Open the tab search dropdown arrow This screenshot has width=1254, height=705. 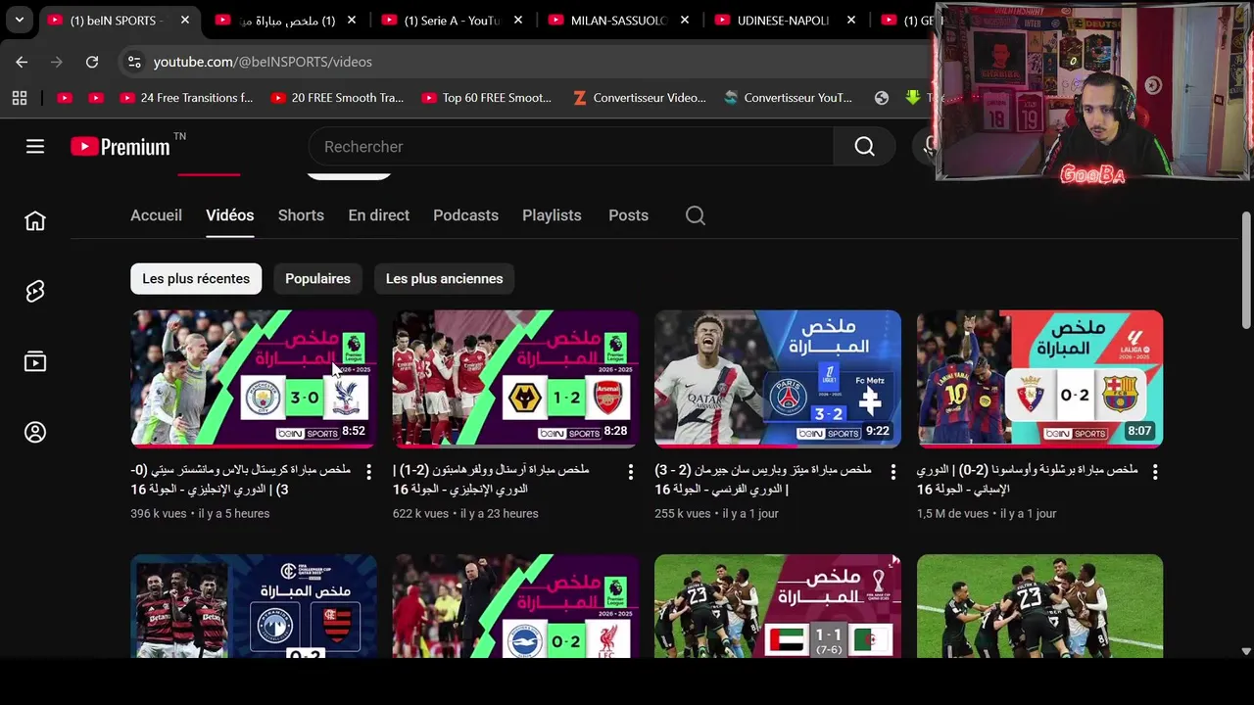point(20,20)
